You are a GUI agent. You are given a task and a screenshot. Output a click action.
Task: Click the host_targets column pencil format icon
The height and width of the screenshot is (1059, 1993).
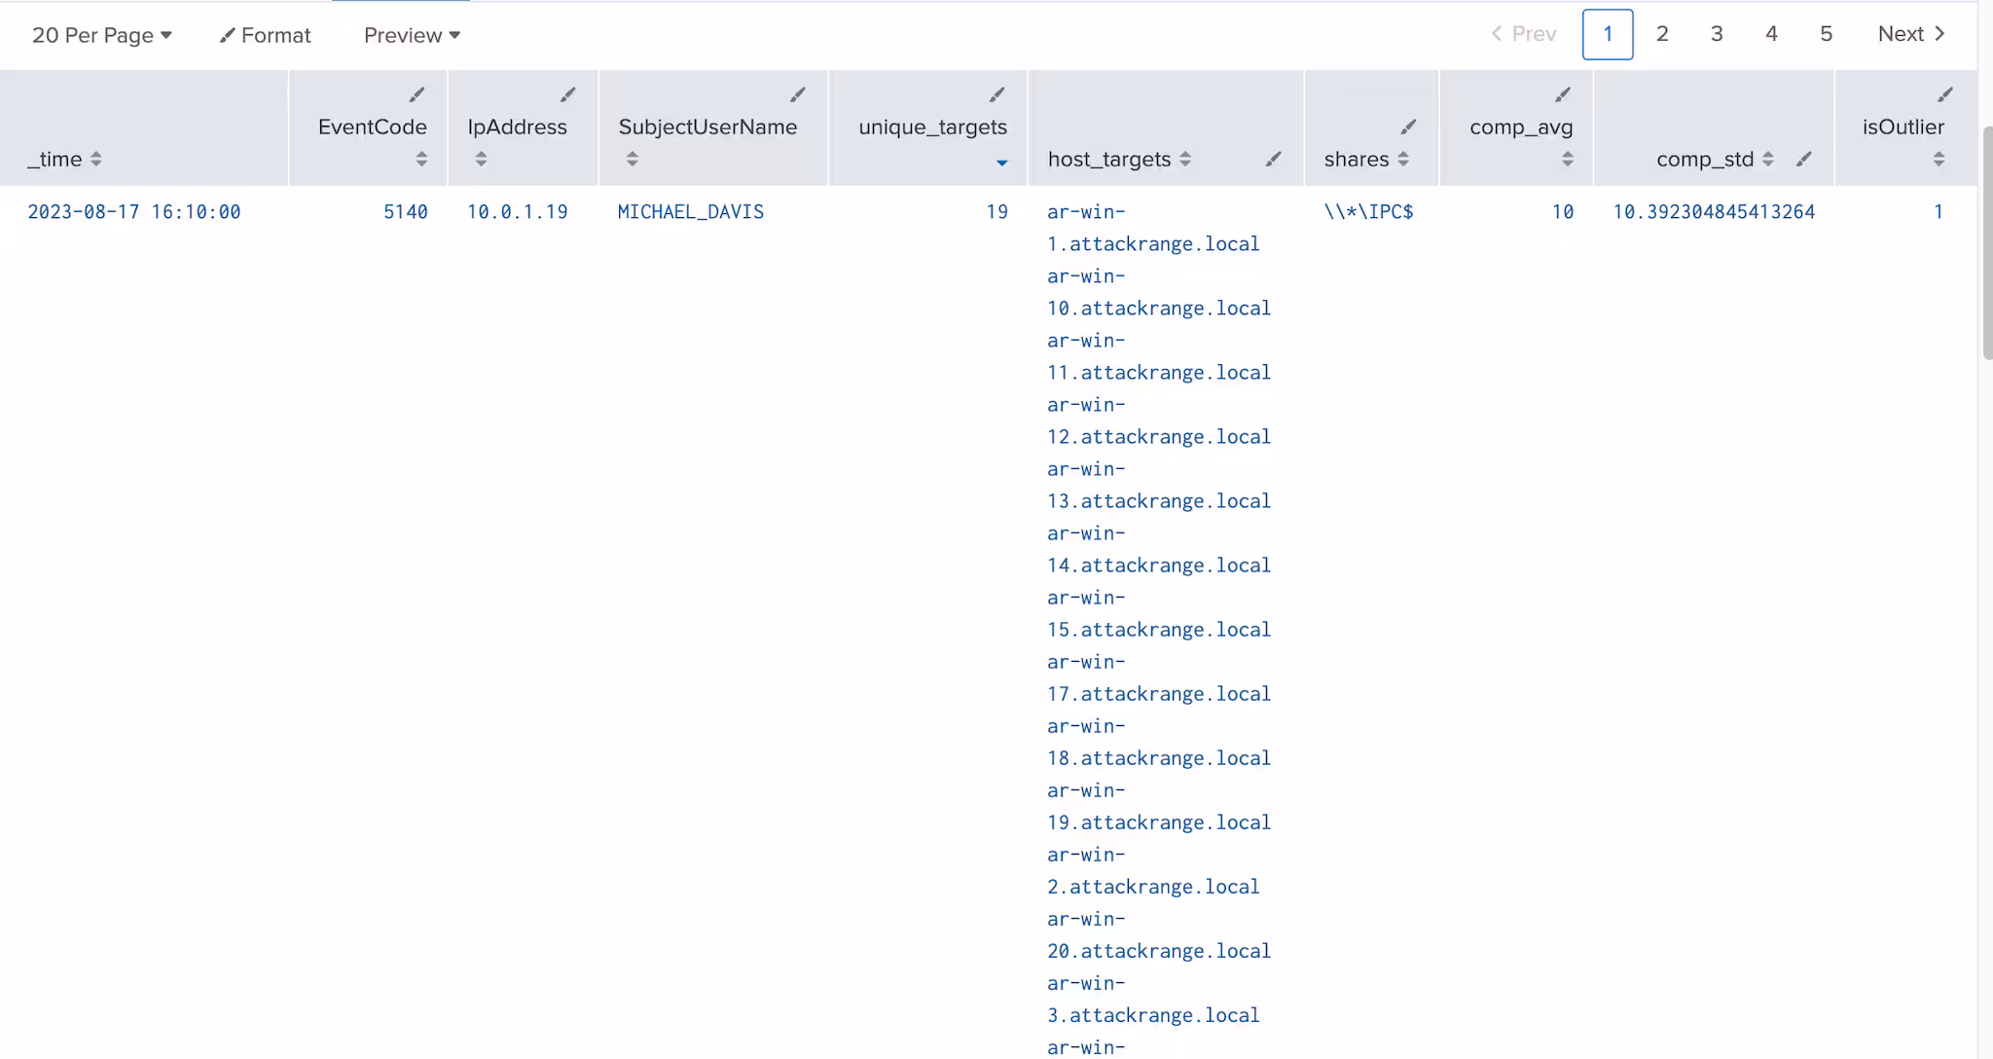1273,159
